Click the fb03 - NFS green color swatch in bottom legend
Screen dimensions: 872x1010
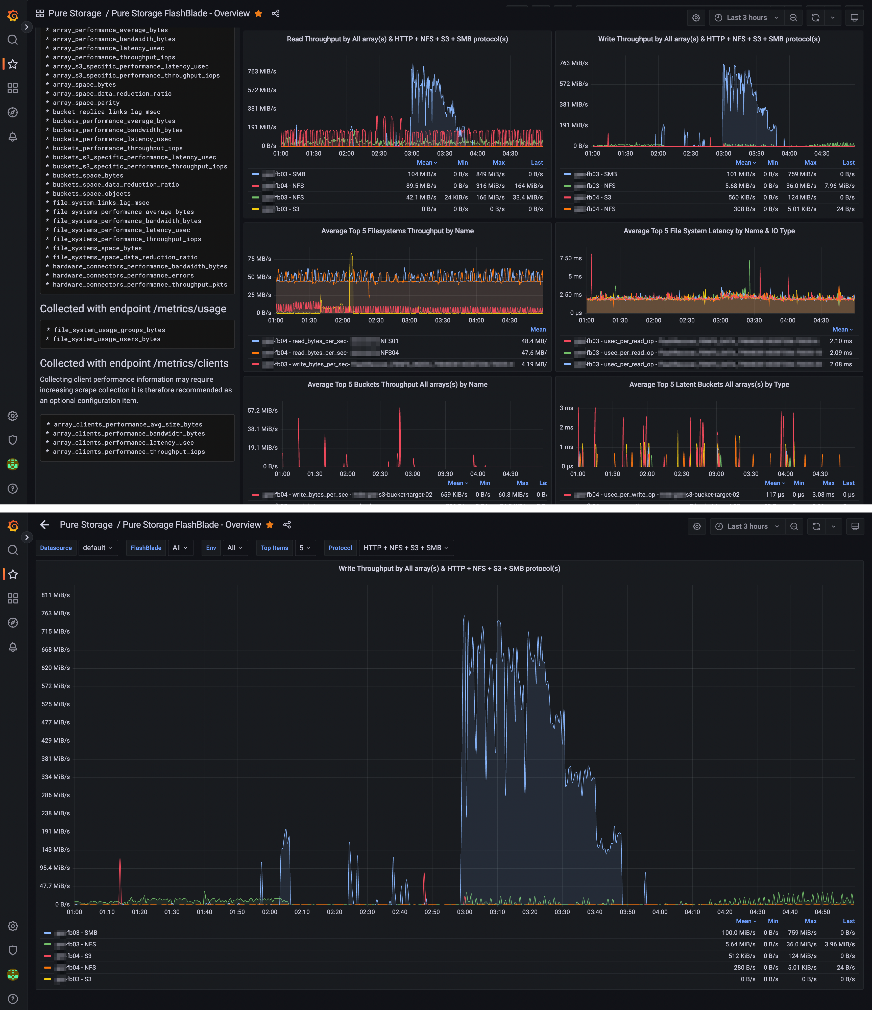click(48, 944)
